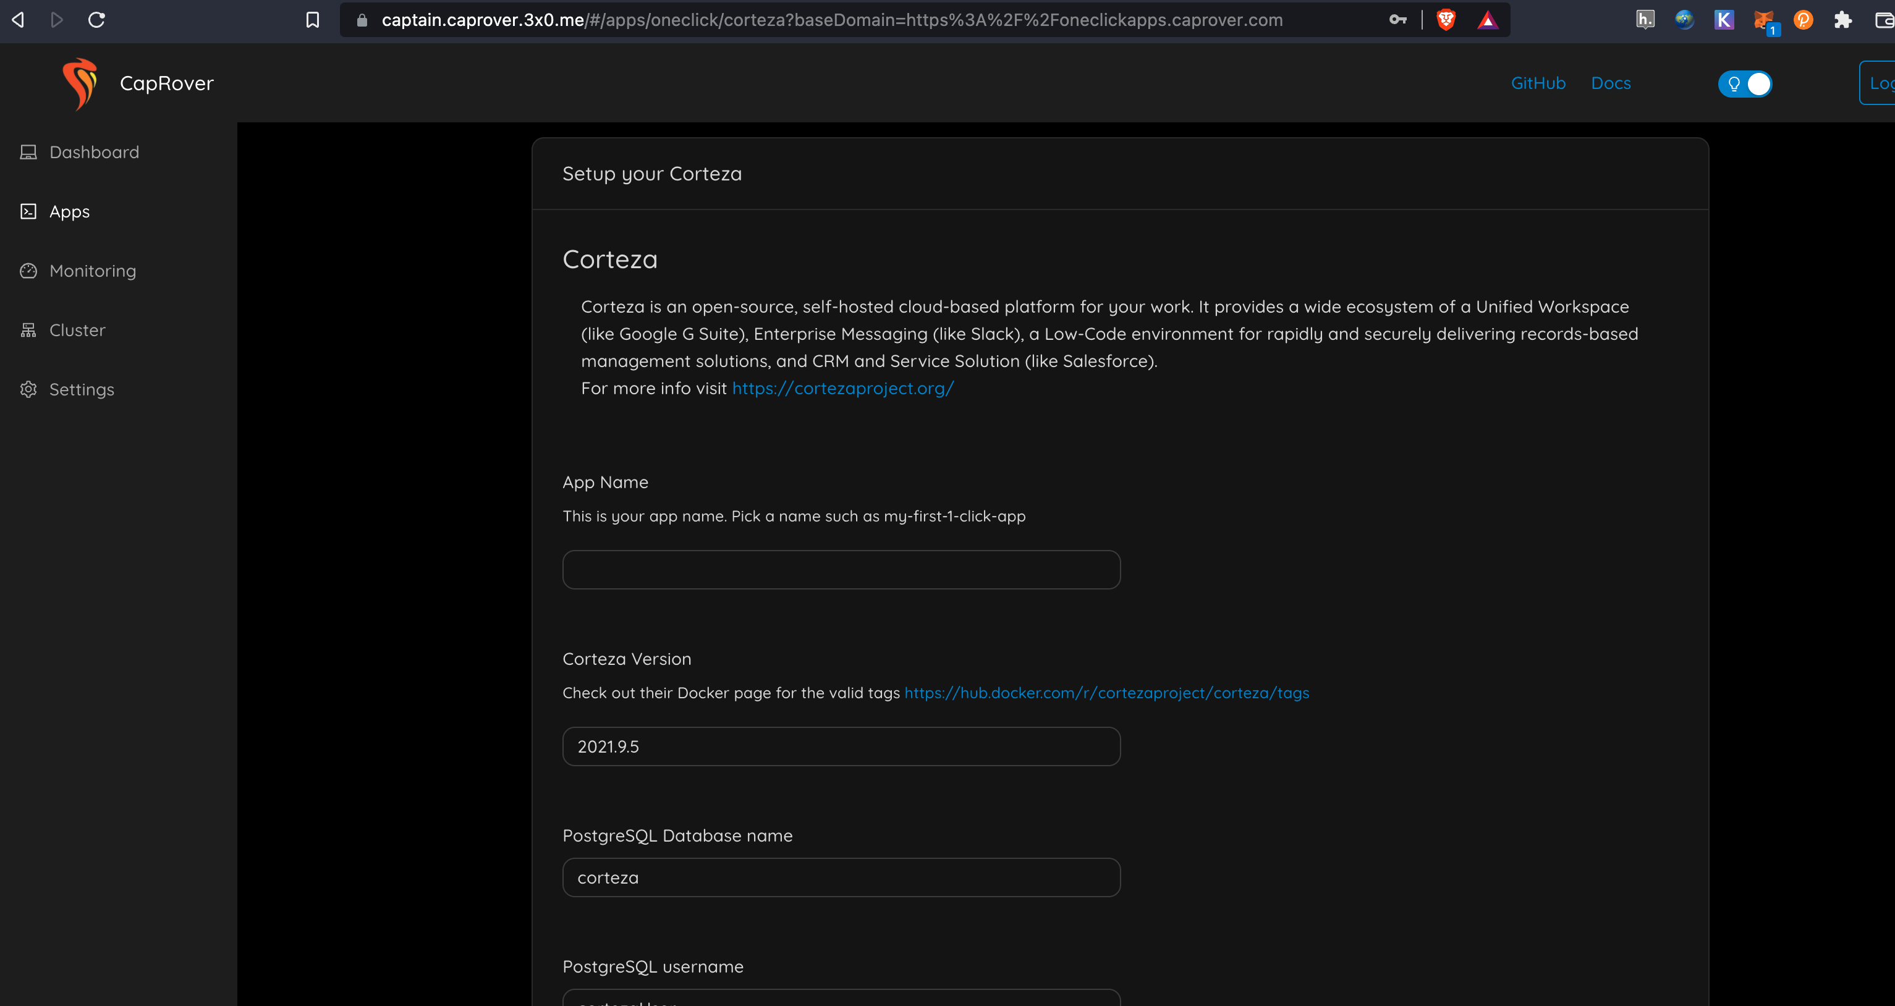The image size is (1895, 1006).
Task: Visit the cortezaproject.org link
Action: [x=843, y=388]
